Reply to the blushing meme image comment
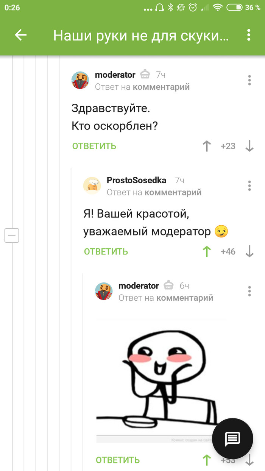265x471 pixels. click(x=118, y=460)
